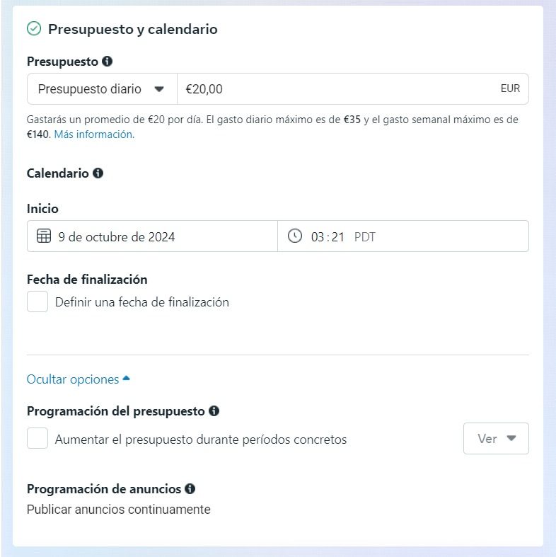
Task: Click the EUR currency label
Action: pos(509,89)
